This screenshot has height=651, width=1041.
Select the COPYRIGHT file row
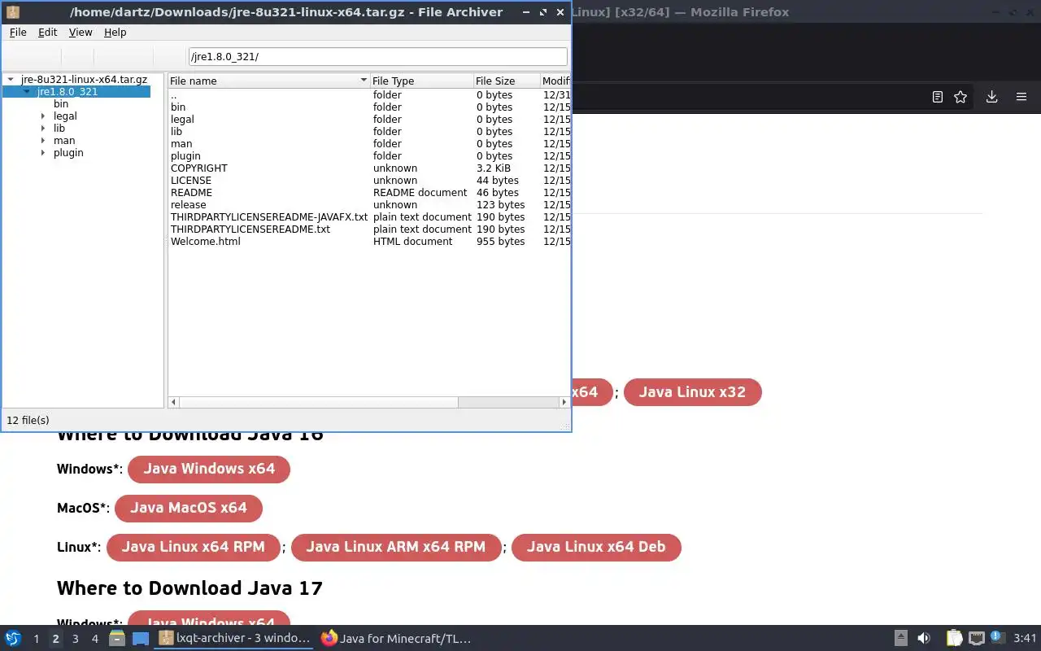coord(369,168)
